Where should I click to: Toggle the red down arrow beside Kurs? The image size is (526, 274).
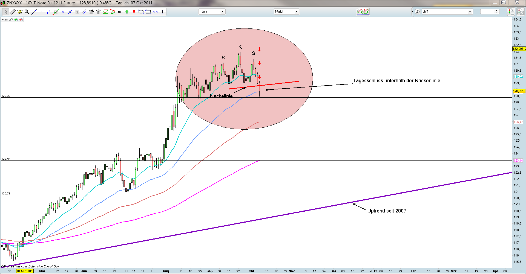pyautogui.click(x=21, y=20)
